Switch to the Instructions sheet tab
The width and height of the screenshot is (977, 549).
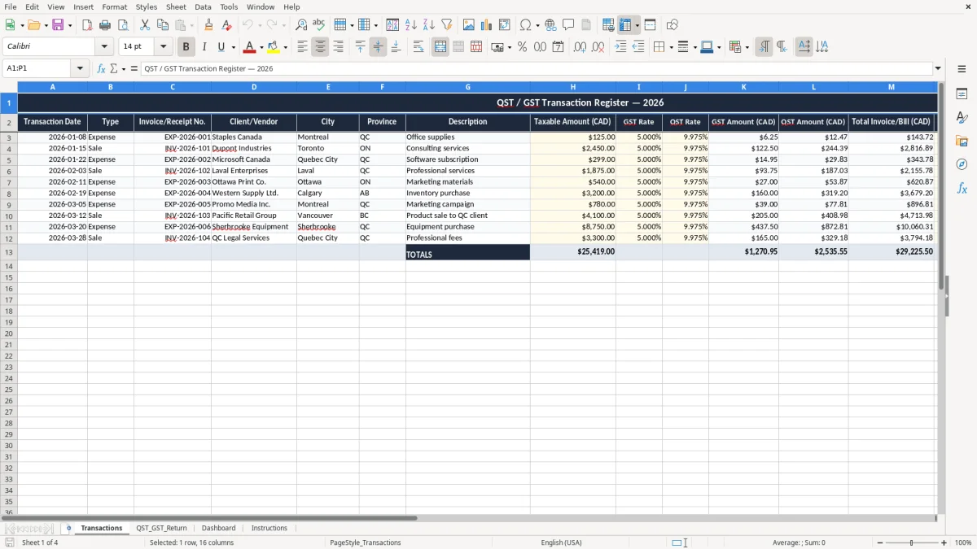269,528
